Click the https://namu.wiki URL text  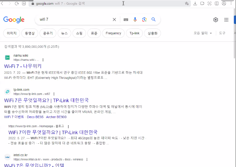(x=26, y=60)
